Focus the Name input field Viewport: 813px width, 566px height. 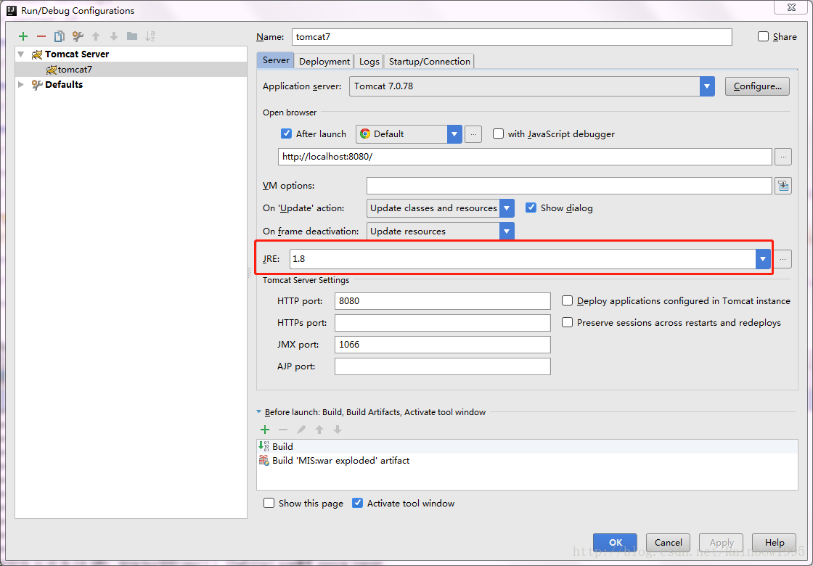[512, 37]
